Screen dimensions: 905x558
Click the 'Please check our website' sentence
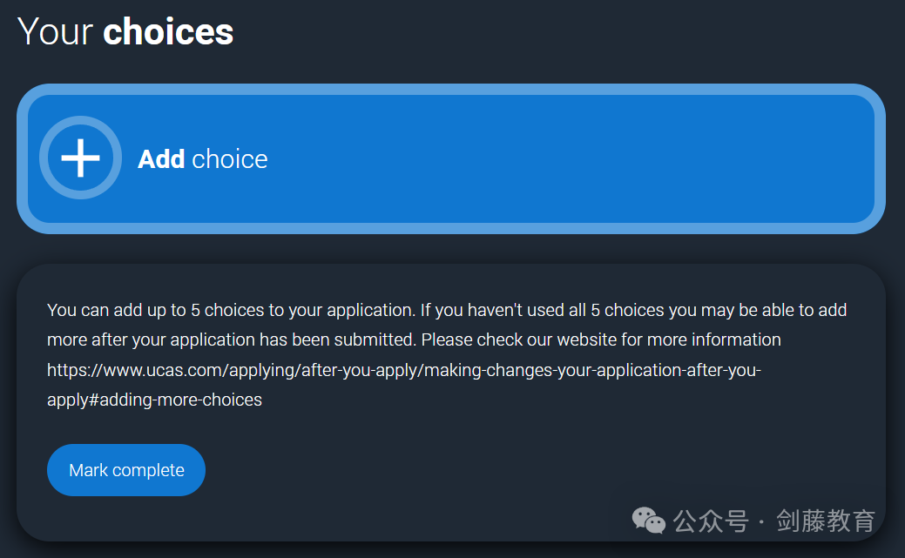[x=601, y=340]
